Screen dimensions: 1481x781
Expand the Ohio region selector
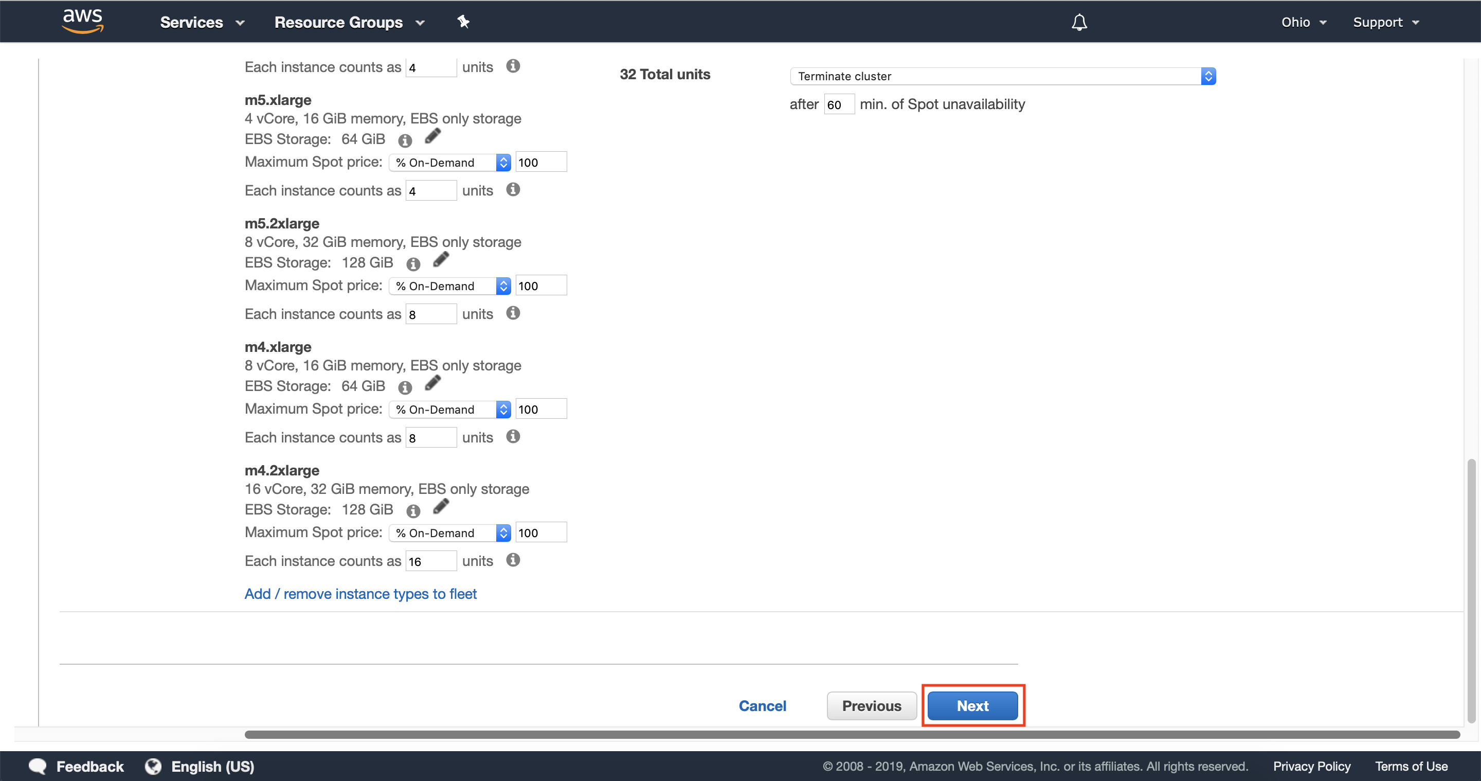coord(1304,22)
